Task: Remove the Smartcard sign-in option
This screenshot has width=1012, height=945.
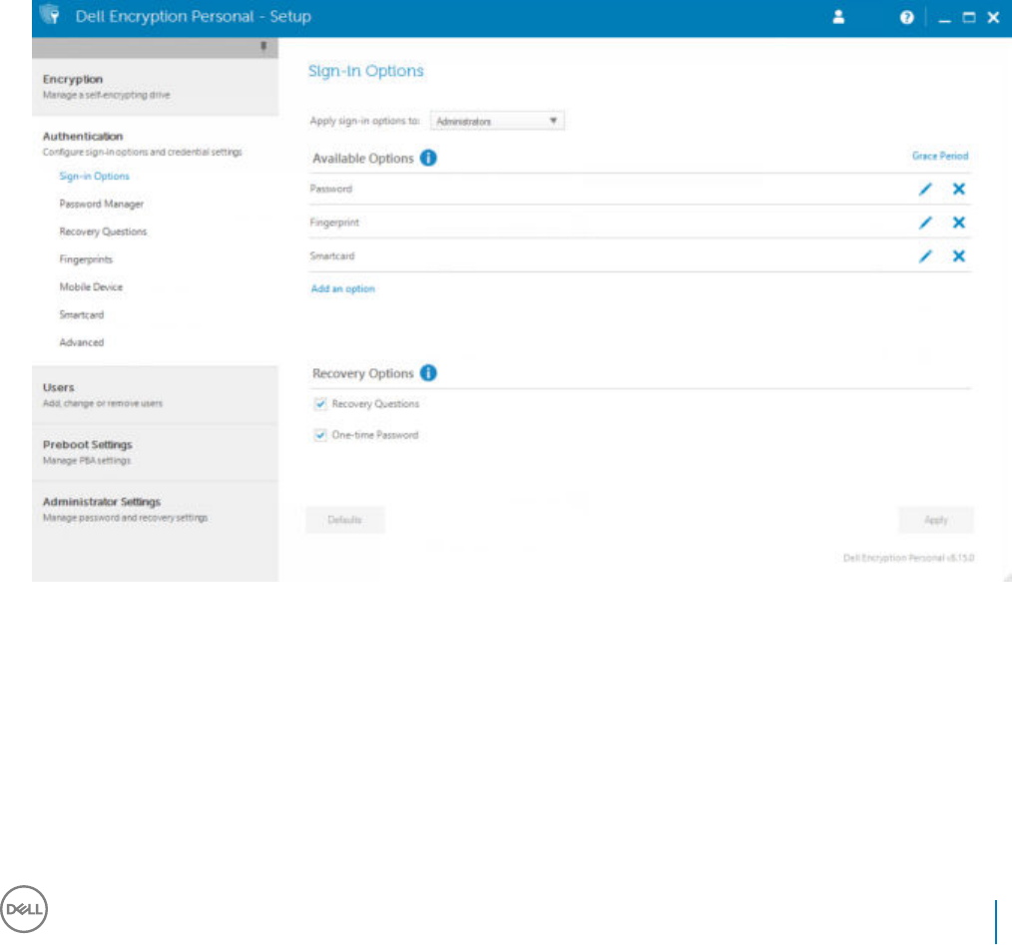Action: [958, 256]
